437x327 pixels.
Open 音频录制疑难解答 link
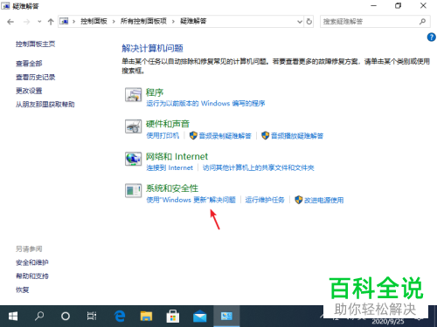[x=225, y=136]
